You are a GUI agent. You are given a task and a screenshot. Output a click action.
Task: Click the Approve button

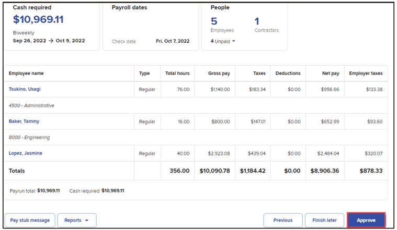(x=366, y=220)
